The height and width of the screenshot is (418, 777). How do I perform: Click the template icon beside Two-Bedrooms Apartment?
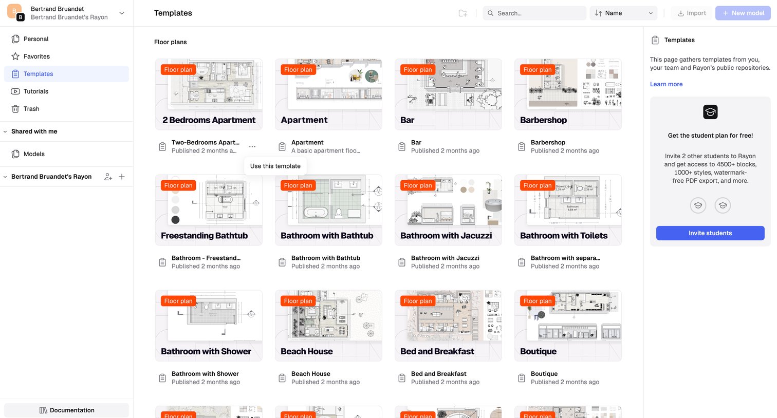tap(162, 147)
